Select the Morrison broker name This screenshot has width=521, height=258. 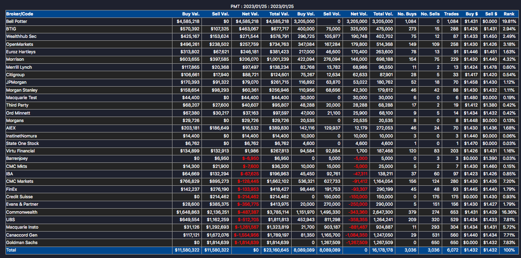coord(14,59)
